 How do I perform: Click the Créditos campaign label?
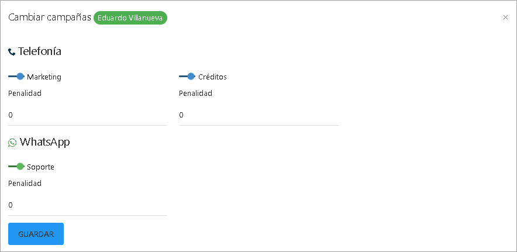tap(212, 77)
